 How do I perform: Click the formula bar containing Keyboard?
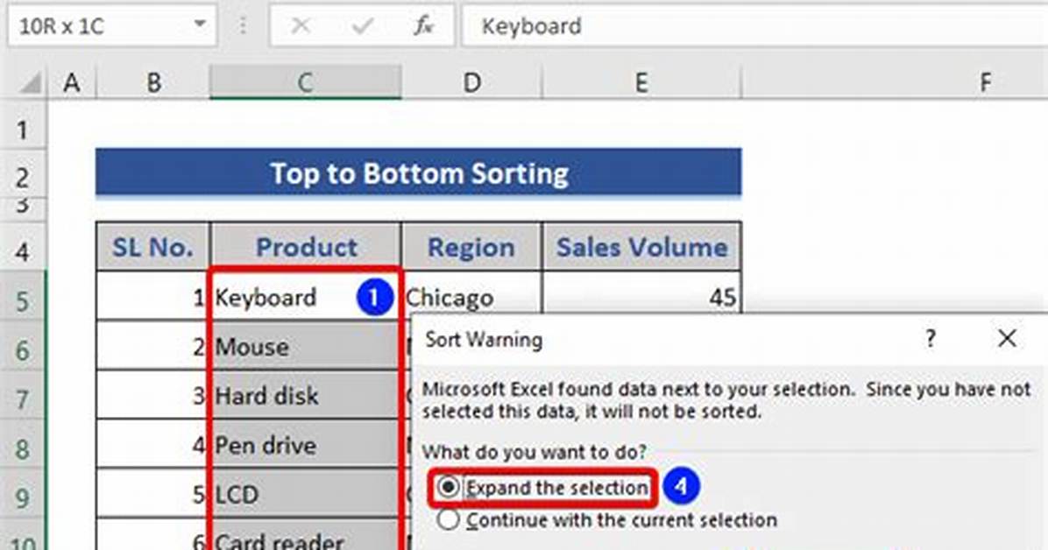755,26
